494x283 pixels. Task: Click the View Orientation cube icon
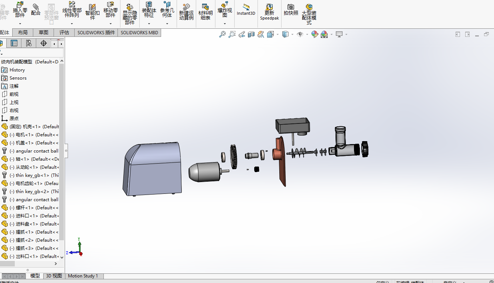click(270, 34)
